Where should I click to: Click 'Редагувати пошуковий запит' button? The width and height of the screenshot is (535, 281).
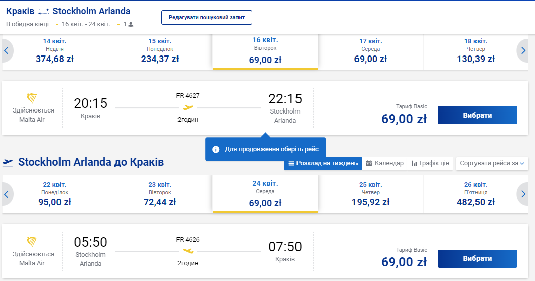click(207, 17)
